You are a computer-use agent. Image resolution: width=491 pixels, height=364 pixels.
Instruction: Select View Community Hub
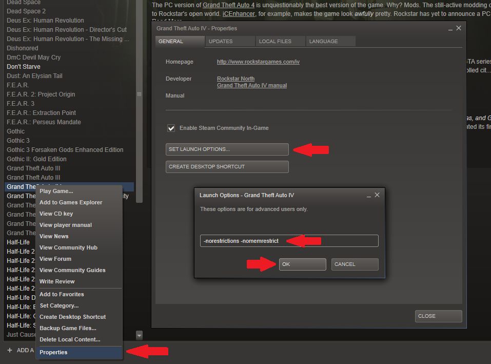tap(79, 247)
